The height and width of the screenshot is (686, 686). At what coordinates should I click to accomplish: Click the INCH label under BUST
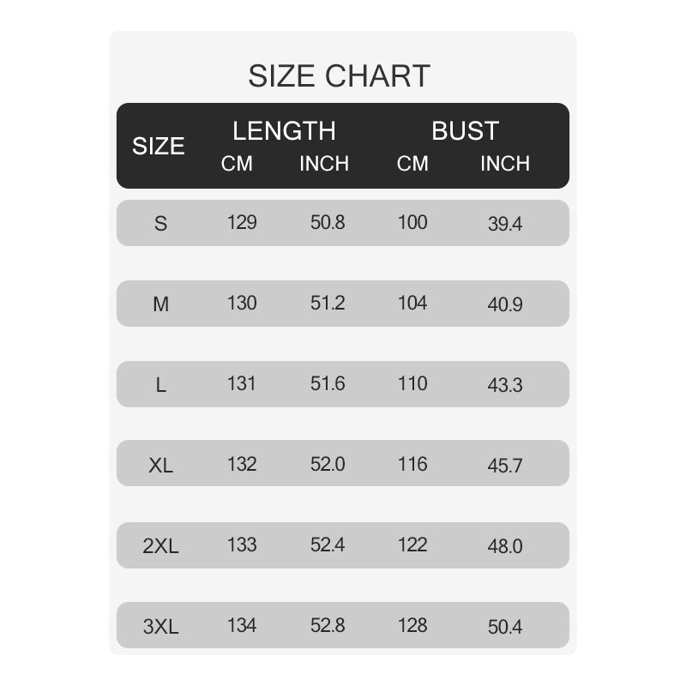point(505,164)
